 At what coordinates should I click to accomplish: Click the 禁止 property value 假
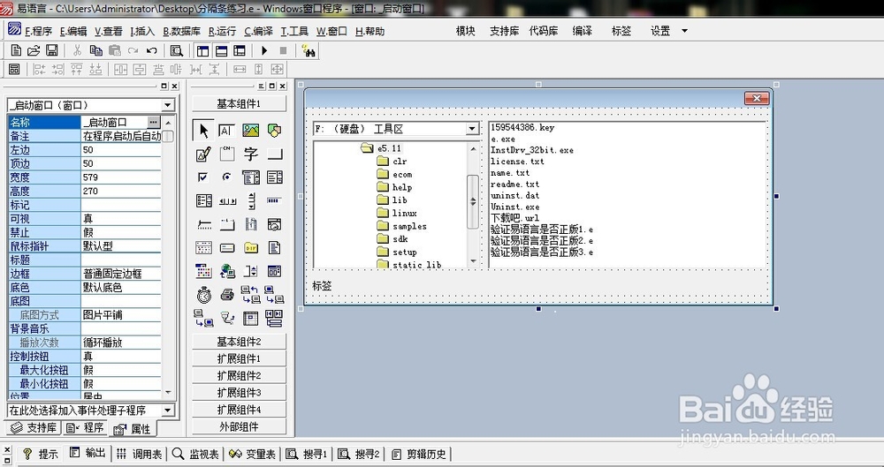coord(121,232)
